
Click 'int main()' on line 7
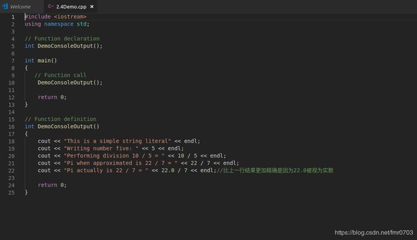pos(40,61)
